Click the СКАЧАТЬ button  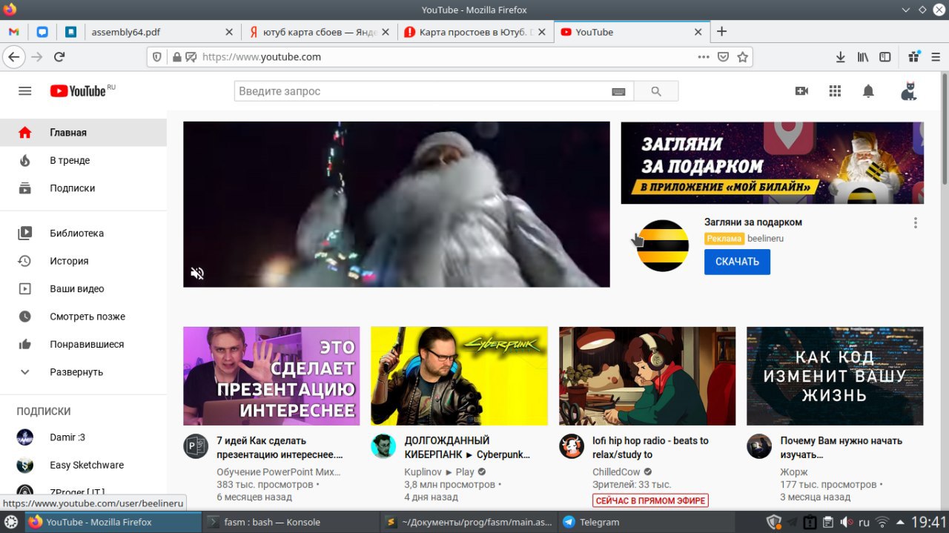pyautogui.click(x=737, y=262)
